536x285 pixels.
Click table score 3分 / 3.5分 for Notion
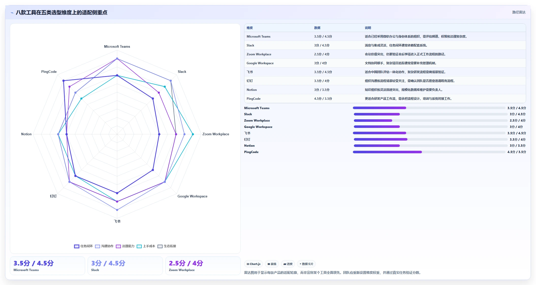pyautogui.click(x=322, y=90)
